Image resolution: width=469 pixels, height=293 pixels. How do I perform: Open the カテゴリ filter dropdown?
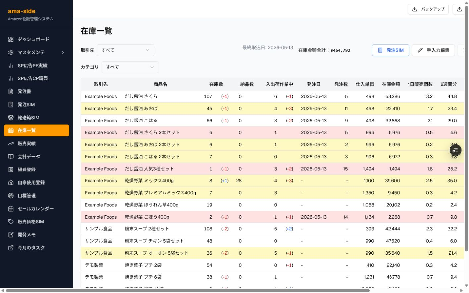pyautogui.click(x=130, y=67)
